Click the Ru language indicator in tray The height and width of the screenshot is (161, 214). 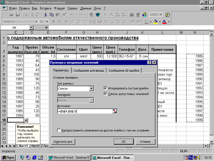tap(191, 158)
